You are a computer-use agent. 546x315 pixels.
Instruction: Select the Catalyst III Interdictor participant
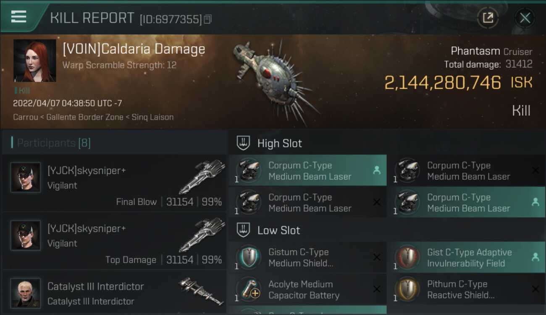[x=114, y=293]
